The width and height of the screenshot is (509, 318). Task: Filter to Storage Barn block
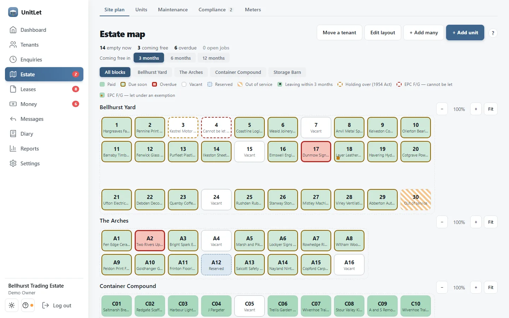(287, 72)
